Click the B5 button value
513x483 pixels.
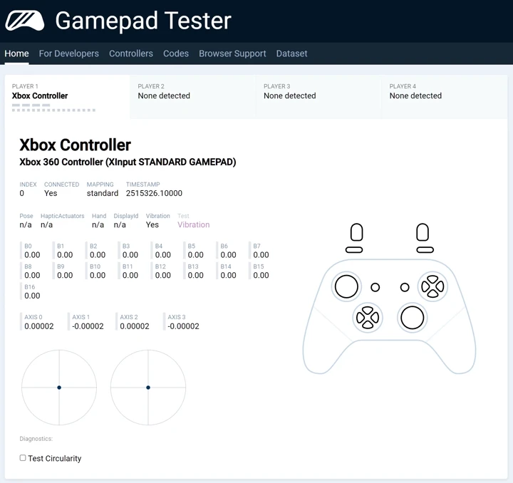point(196,255)
